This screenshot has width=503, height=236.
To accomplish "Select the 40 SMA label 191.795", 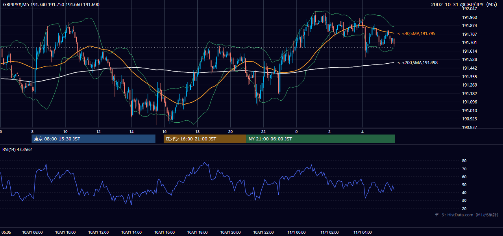I will point(416,34).
